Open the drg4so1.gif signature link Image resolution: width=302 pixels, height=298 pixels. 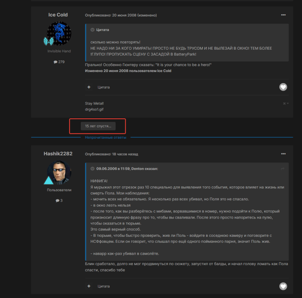pos(94,109)
